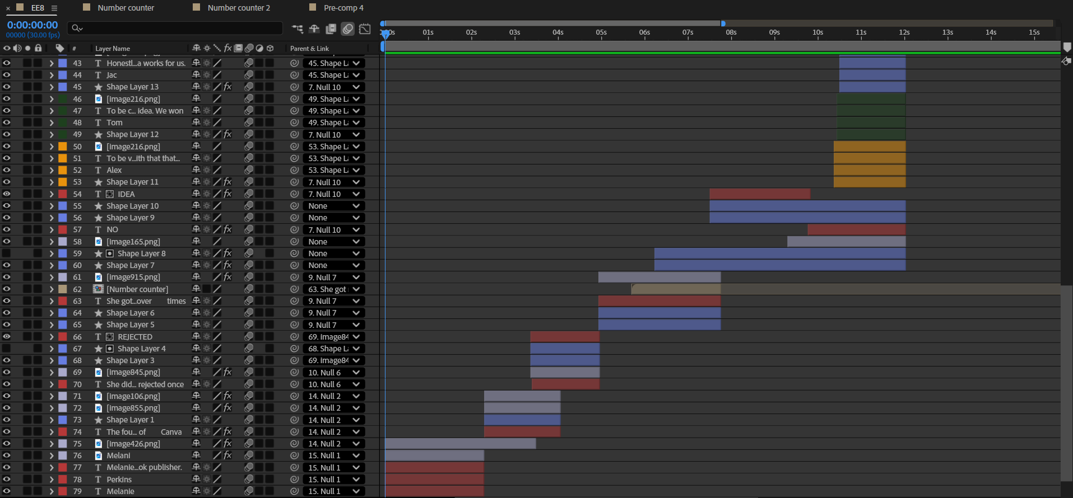Show the hidden Shape Layer 8
Image resolution: width=1073 pixels, height=498 pixels.
pos(7,253)
